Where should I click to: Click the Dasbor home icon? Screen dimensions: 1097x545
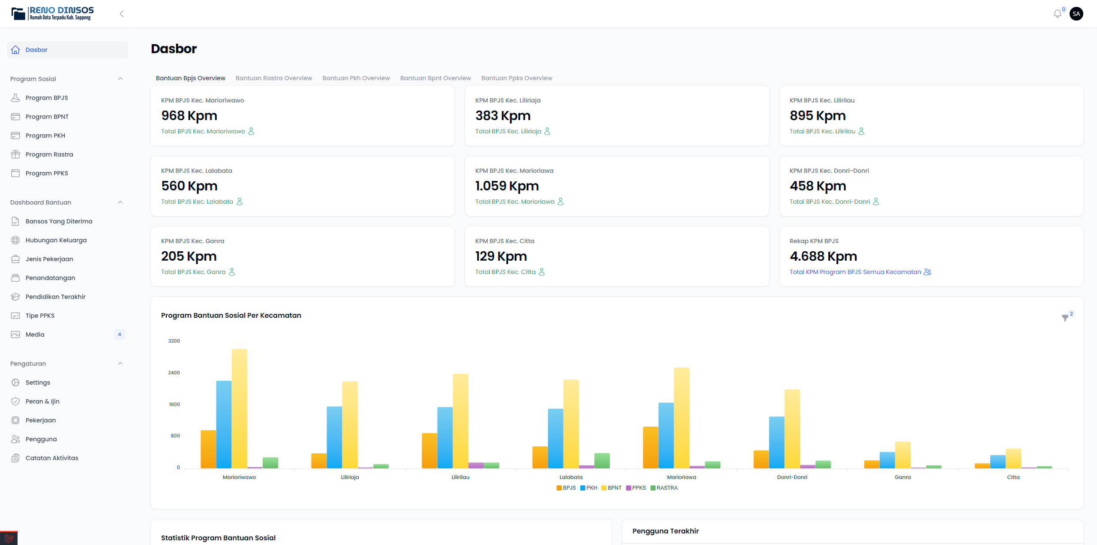click(x=15, y=50)
